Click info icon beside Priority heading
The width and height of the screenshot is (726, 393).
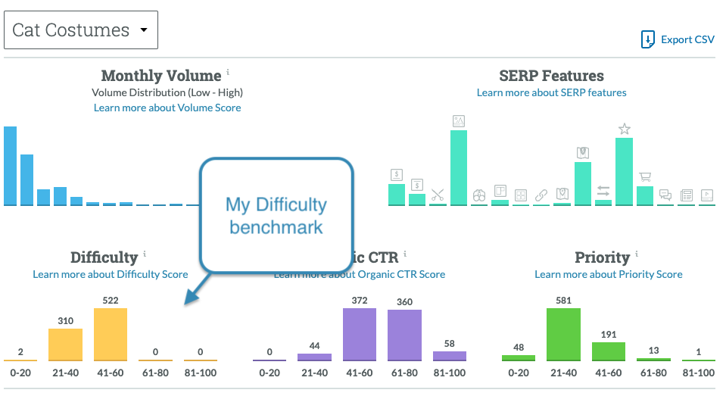[637, 254]
